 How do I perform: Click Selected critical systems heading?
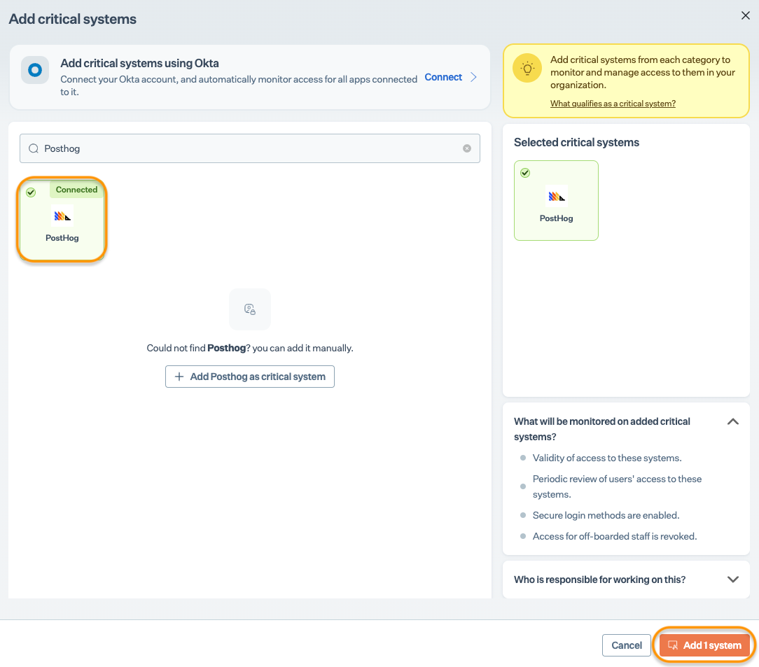(576, 142)
